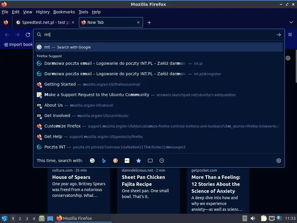
Task: Open the View menu
Action: (x=28, y=12)
